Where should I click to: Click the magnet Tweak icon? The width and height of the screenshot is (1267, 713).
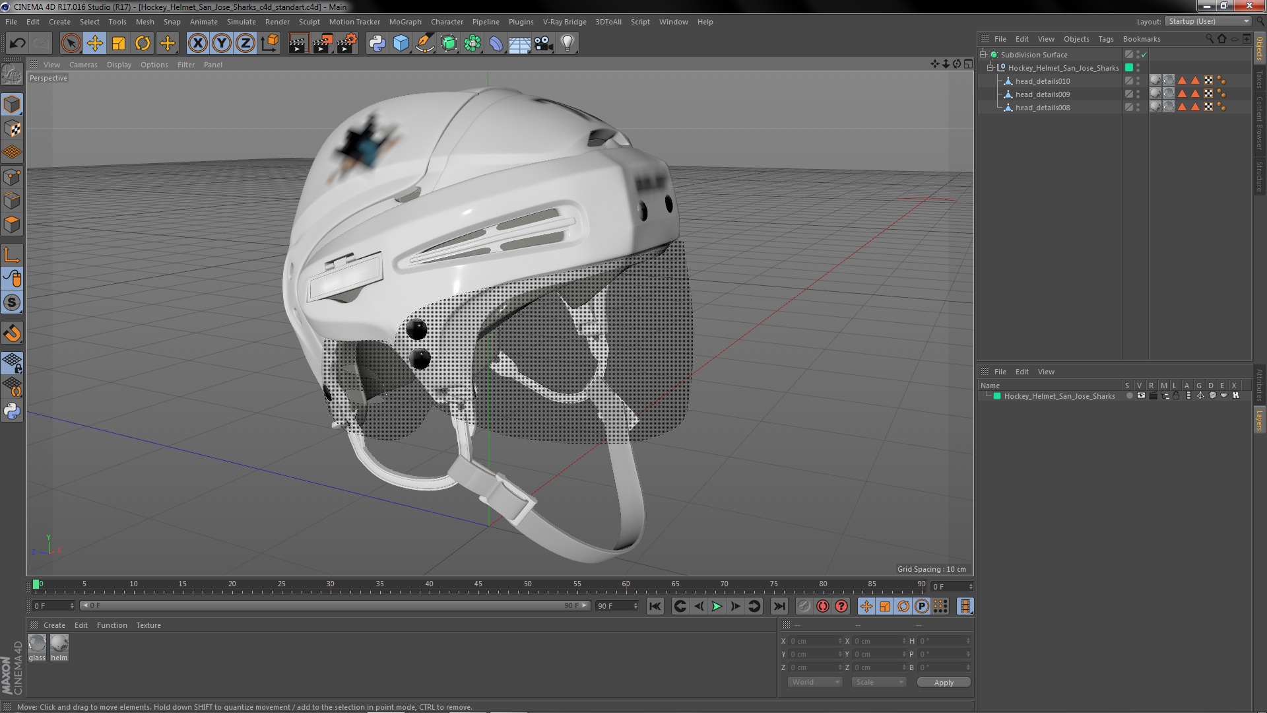tap(12, 333)
